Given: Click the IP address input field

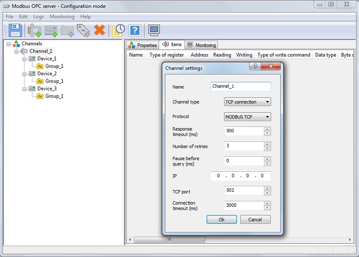Looking at the screenshot, I should pos(241,176).
